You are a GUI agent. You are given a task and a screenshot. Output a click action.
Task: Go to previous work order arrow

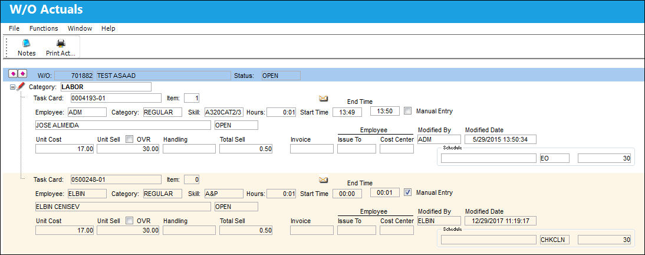coord(13,73)
